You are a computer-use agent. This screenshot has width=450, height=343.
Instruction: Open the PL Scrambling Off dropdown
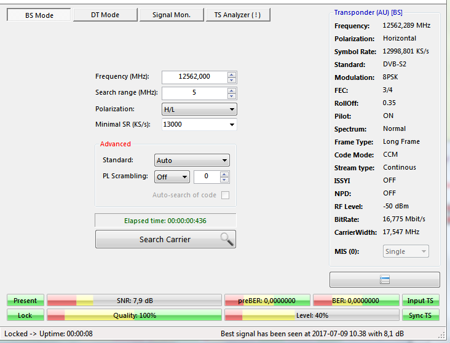click(x=184, y=177)
